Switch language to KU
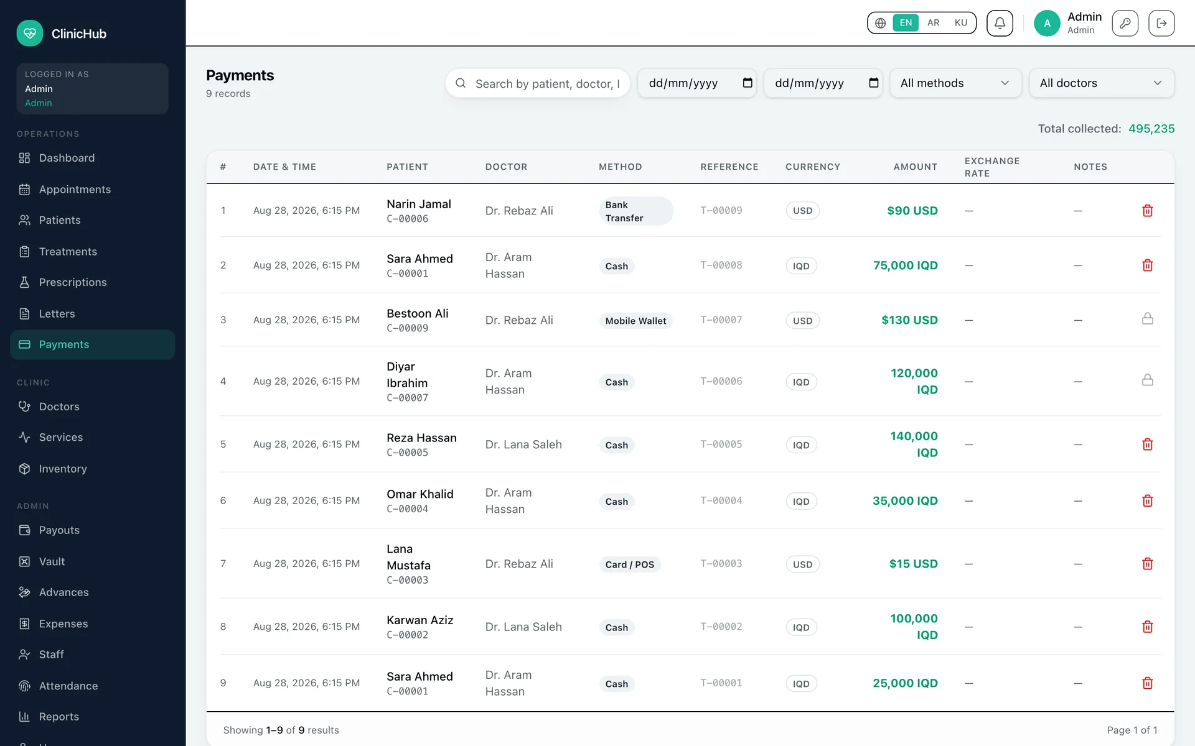Viewport: 1195px width, 746px height. [960, 23]
